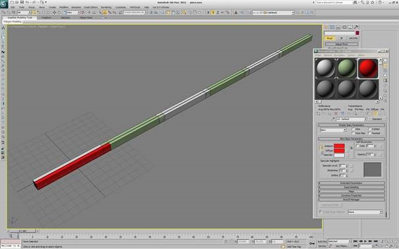Click the Diffuse red color swatch
This screenshot has width=399, height=249.
(x=339, y=151)
